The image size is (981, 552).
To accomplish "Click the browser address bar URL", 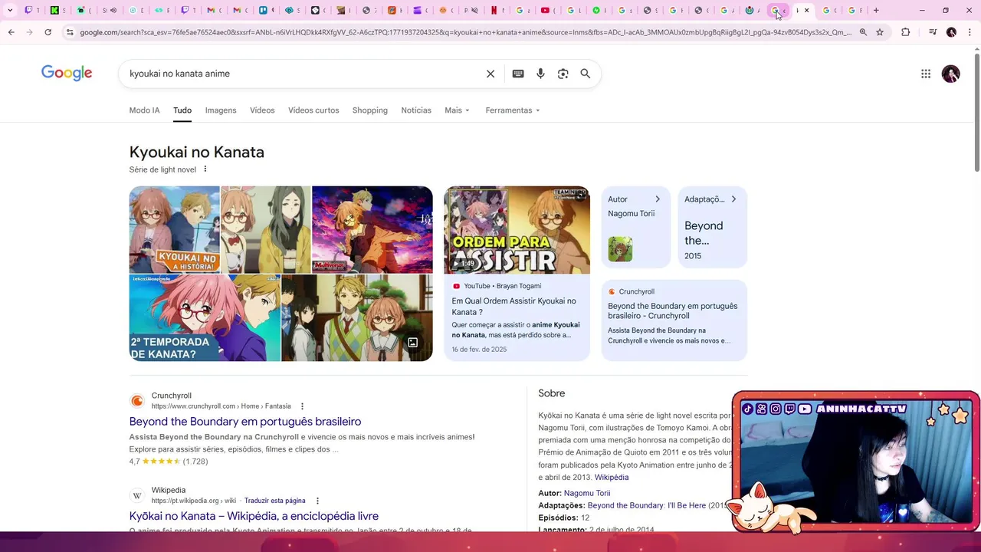I will (x=465, y=32).
